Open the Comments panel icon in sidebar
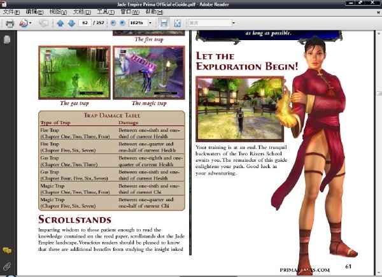 [7, 250]
